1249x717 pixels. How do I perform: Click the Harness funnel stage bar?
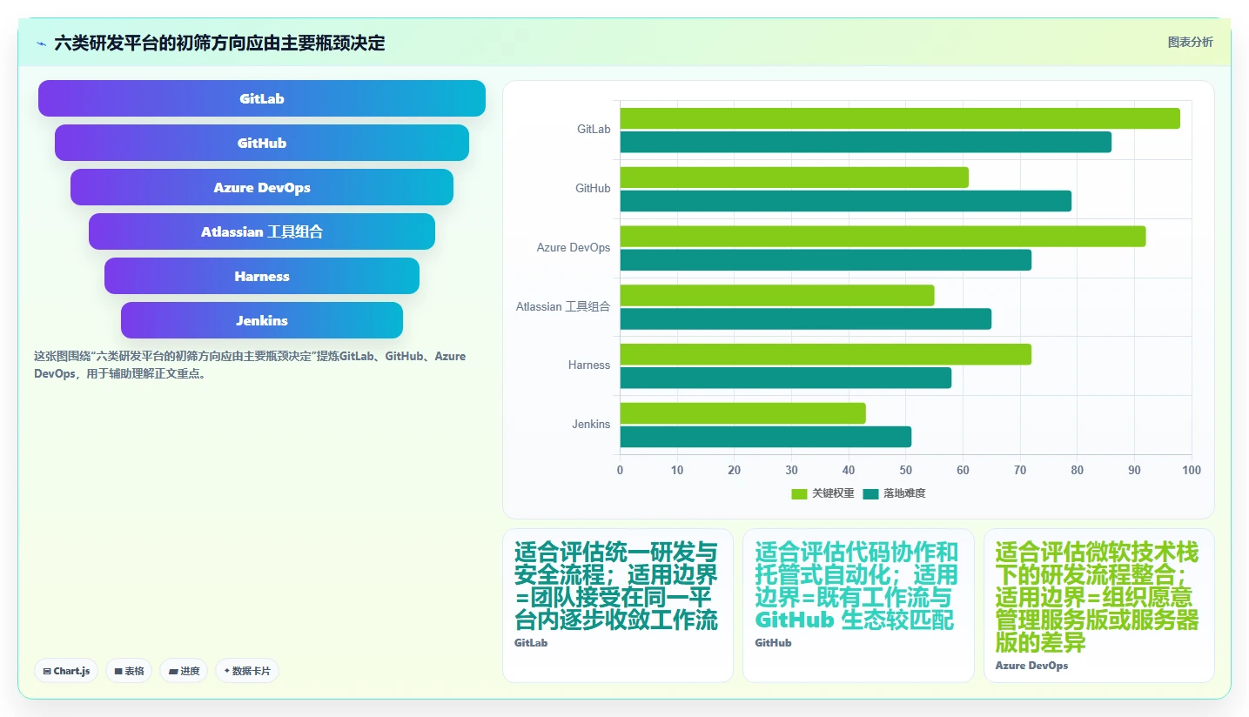click(x=262, y=276)
